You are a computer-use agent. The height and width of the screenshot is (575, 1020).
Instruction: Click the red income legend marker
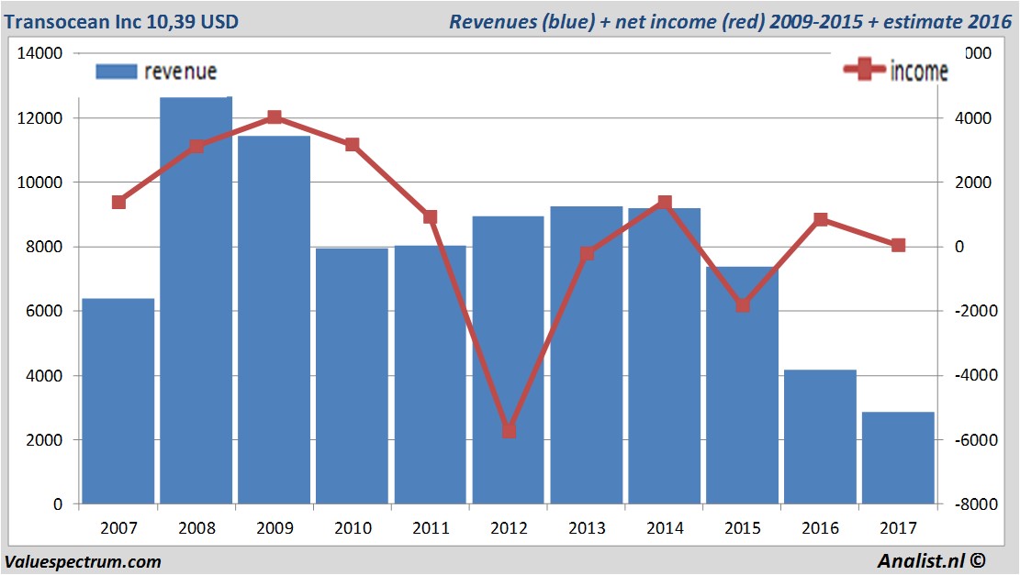pos(864,69)
